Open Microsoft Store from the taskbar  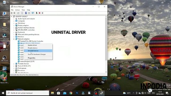pyautogui.click(x=59, y=93)
